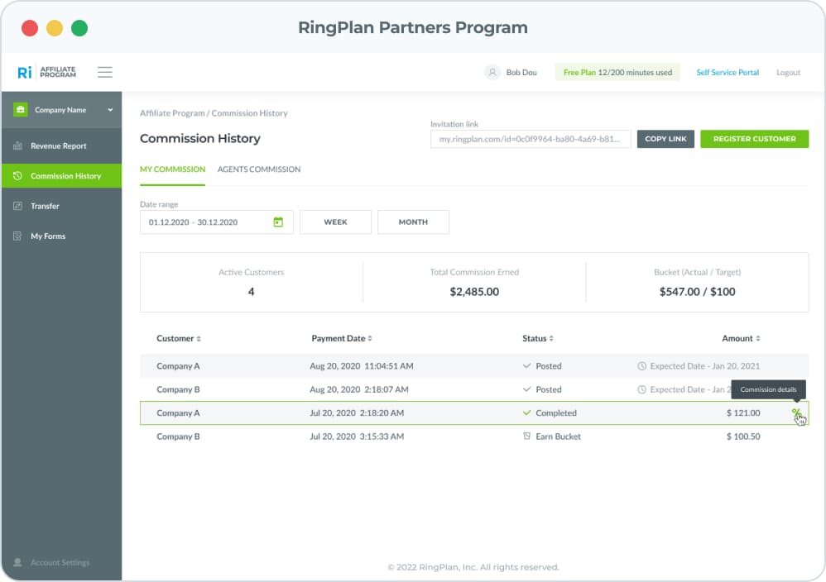Open the date range calendar picker
This screenshot has width=826, height=582.
click(278, 222)
